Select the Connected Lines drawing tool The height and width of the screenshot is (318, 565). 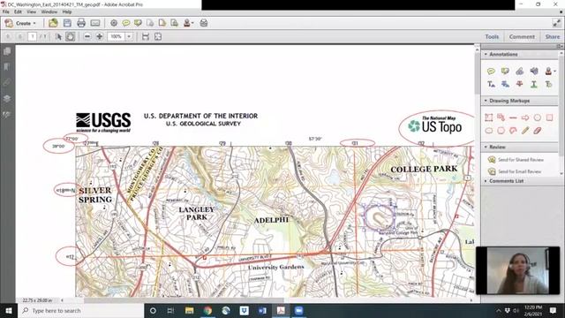pyautogui.click(x=513, y=131)
